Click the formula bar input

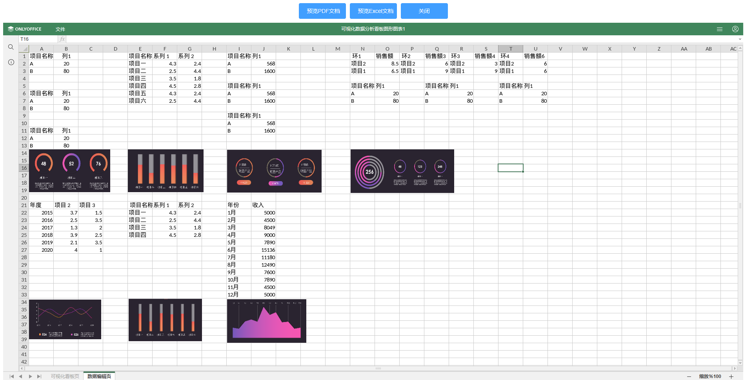click(402, 39)
